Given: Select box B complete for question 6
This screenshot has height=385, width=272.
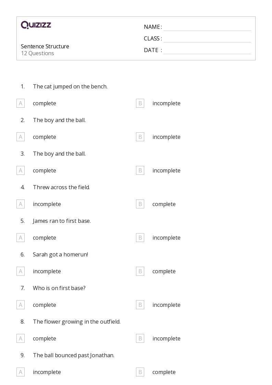Looking at the screenshot, I should pos(140,271).
